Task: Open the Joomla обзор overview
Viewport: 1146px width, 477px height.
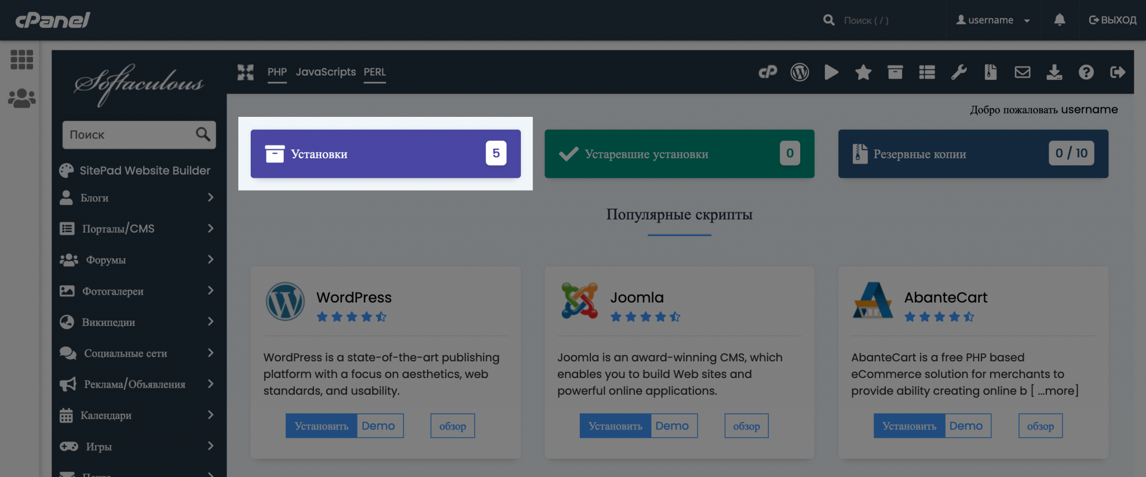Action: (x=746, y=426)
